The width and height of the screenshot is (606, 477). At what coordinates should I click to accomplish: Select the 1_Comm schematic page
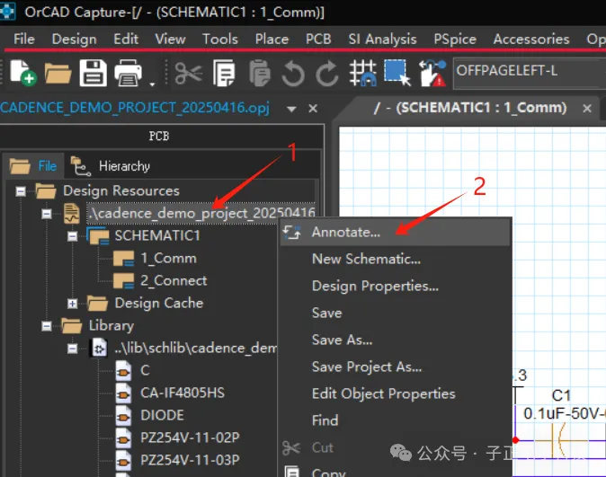pos(168,259)
